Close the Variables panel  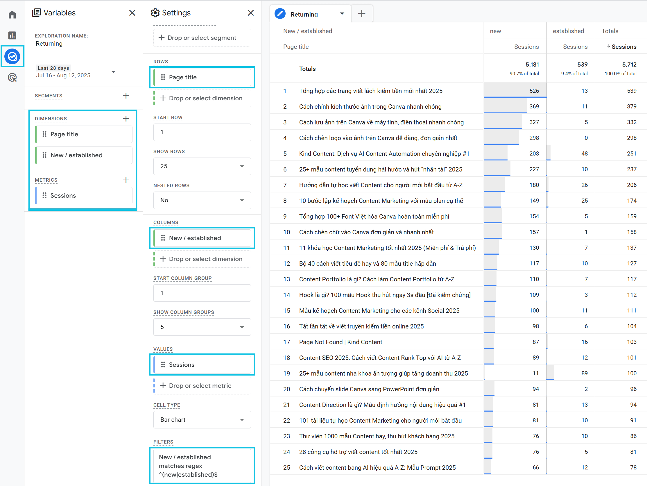point(132,12)
